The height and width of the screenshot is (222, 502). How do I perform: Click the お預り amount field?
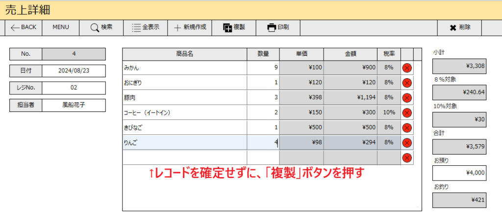459,173
